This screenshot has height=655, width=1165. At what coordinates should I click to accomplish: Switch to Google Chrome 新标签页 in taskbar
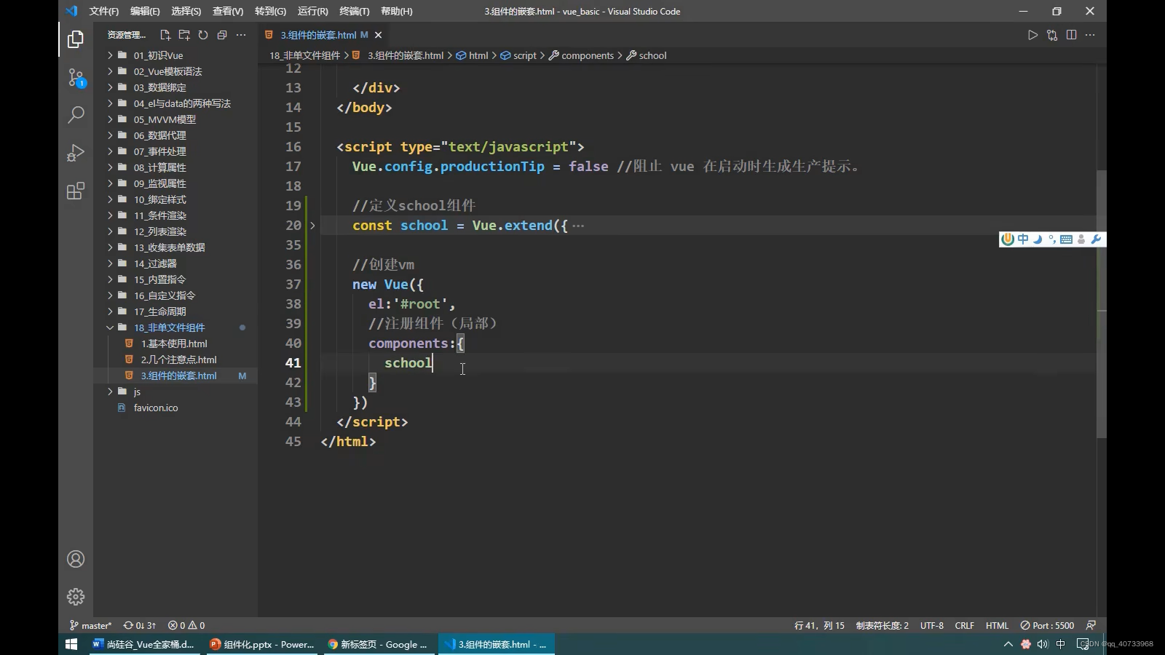[379, 644]
